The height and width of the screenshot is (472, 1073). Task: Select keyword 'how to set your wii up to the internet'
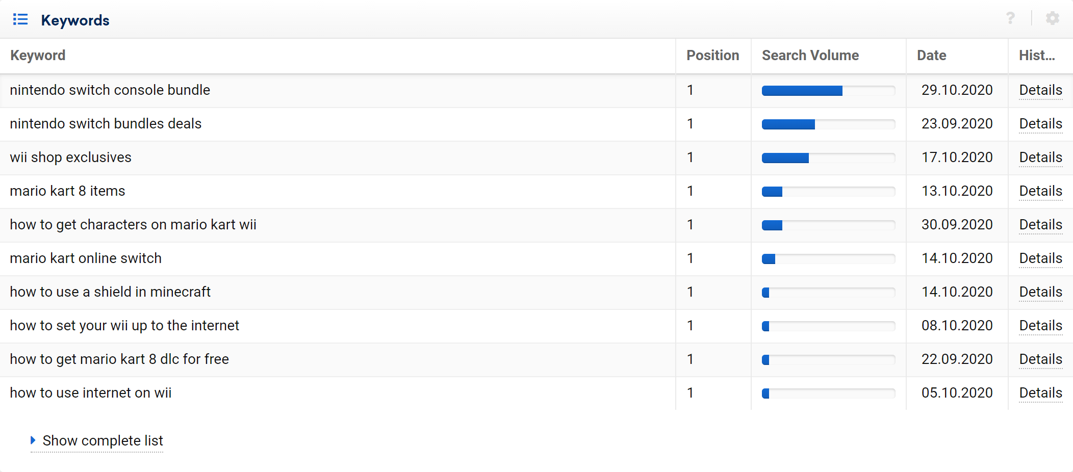(x=124, y=326)
